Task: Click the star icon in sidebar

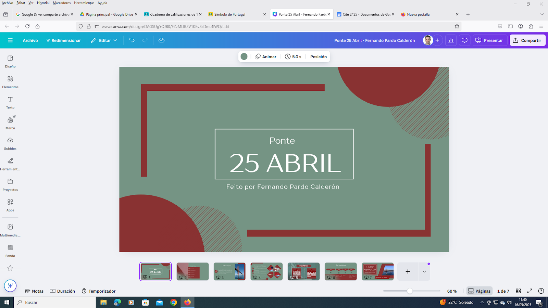Action: point(10,268)
